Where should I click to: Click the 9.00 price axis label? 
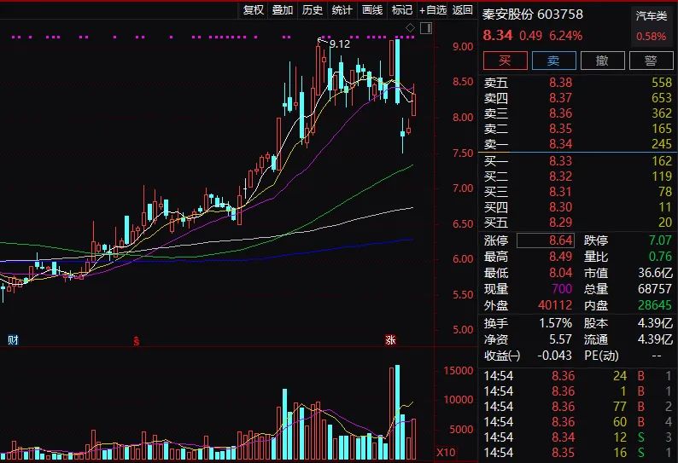463,47
